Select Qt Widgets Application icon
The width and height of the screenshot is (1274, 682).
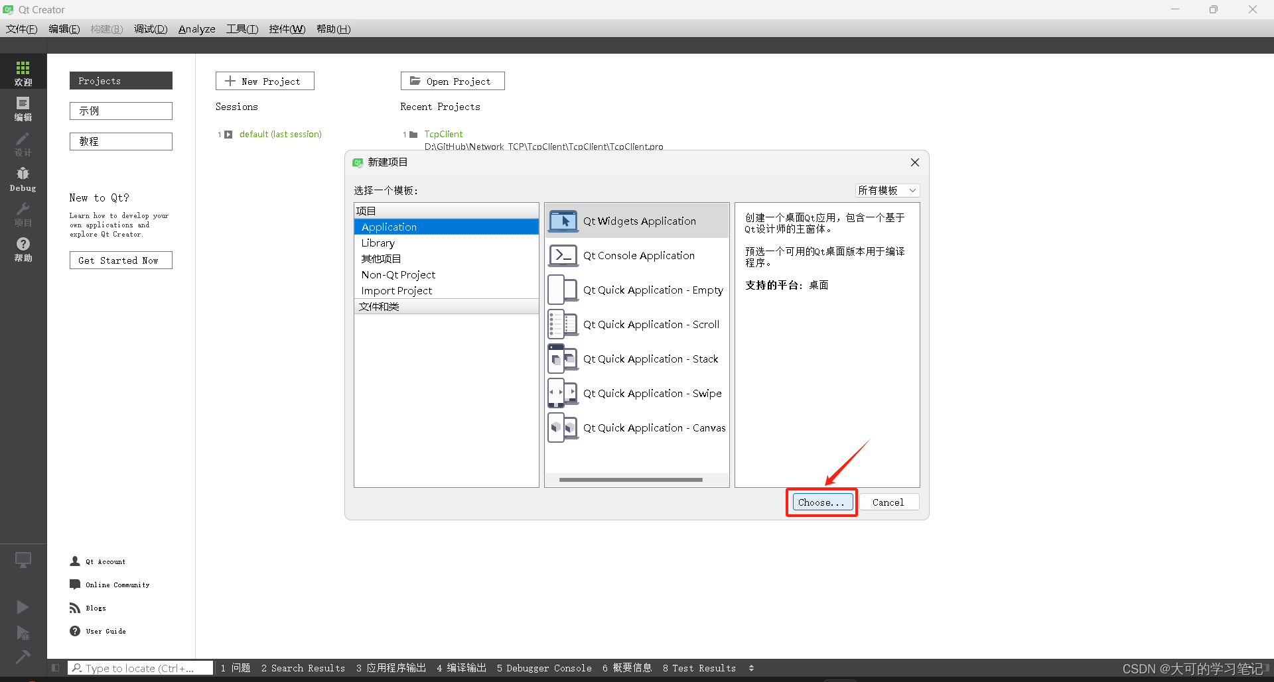click(563, 221)
